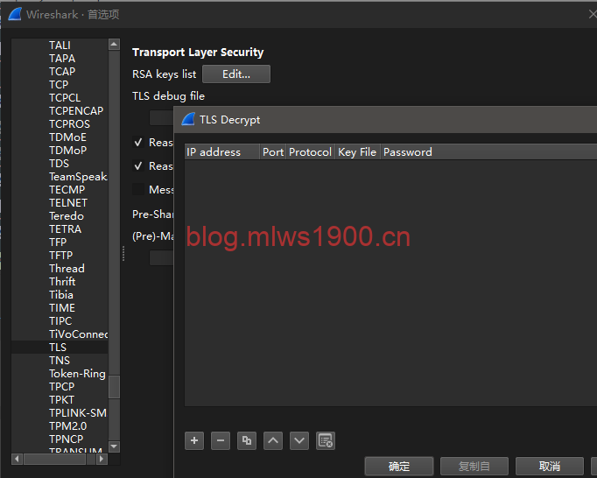Click the Protocol column header
Screen dimensions: 597x478
[x=310, y=152]
